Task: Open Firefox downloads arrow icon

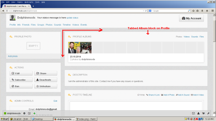Action: click(x=202, y=11)
